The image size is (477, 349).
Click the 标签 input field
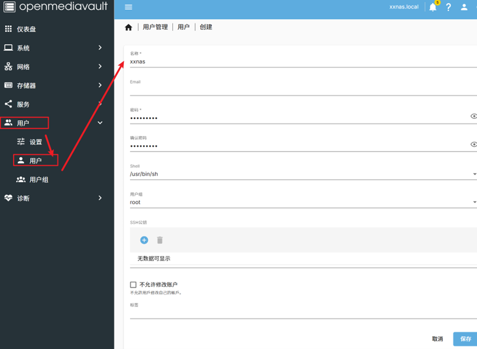[303, 313]
